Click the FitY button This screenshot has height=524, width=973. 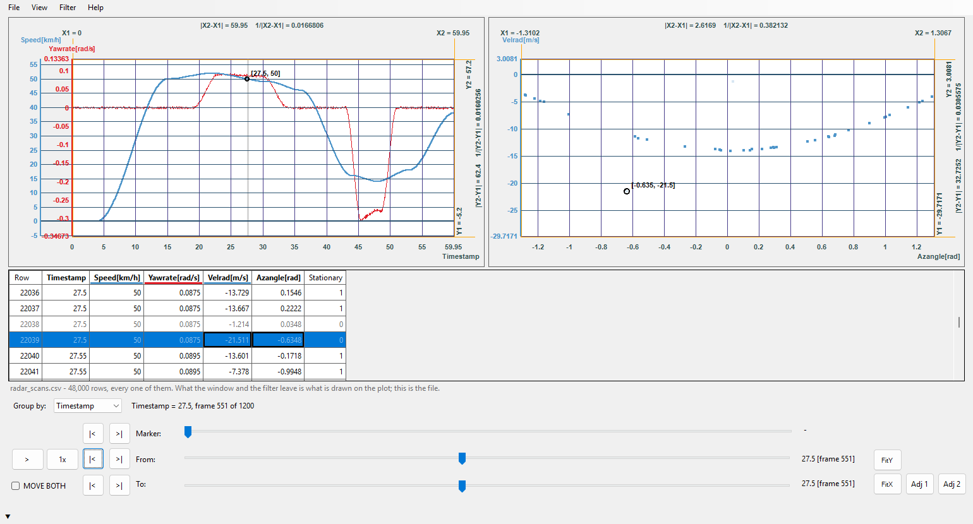(887, 460)
